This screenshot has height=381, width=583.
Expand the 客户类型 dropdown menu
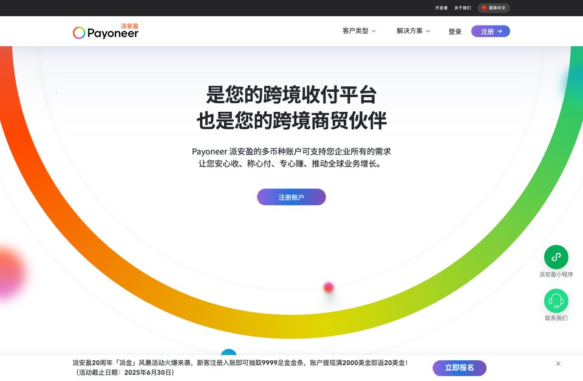click(x=359, y=31)
